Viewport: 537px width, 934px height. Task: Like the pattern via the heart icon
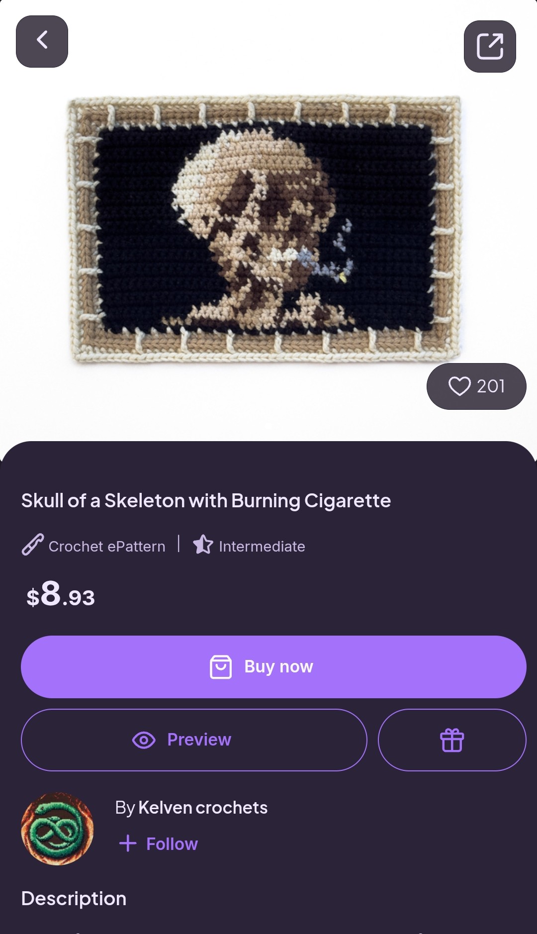[459, 386]
